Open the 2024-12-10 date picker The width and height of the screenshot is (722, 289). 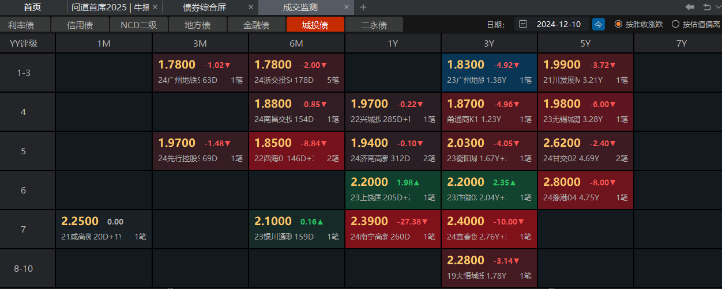tap(558, 24)
